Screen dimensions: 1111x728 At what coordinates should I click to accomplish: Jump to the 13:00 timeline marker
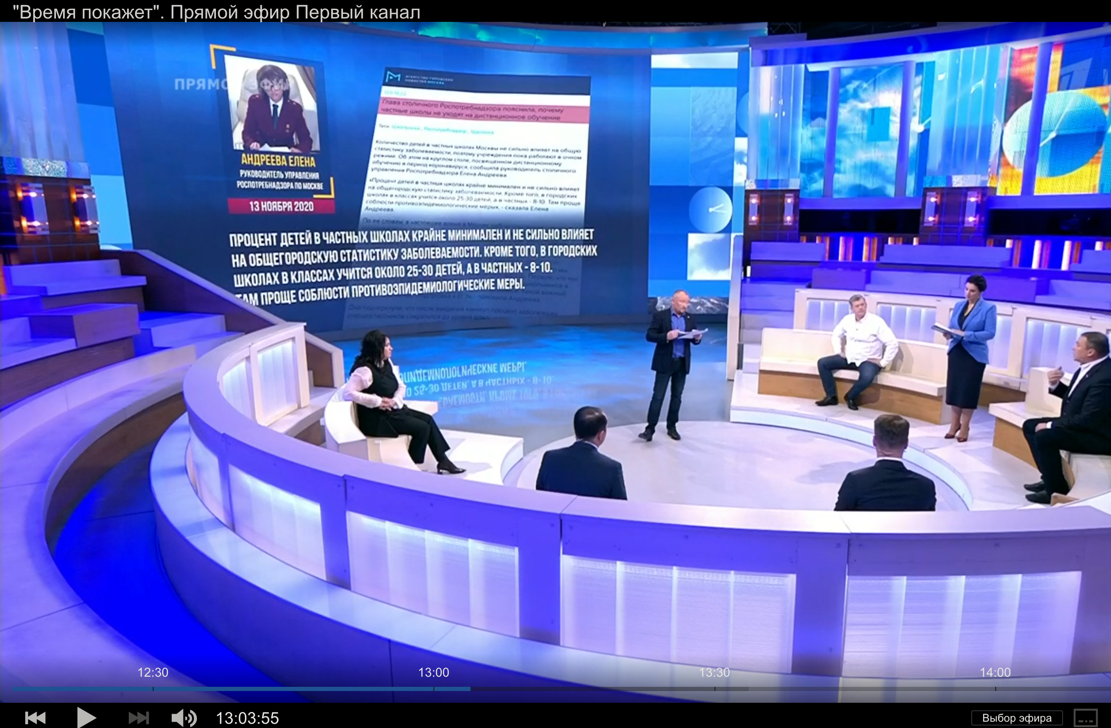pos(433,673)
